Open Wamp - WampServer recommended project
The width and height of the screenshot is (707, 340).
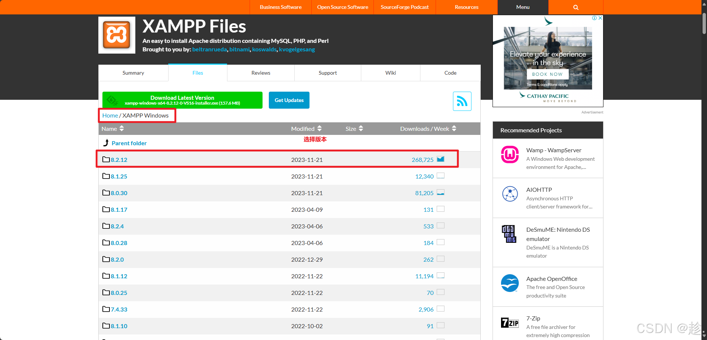pyautogui.click(x=554, y=150)
